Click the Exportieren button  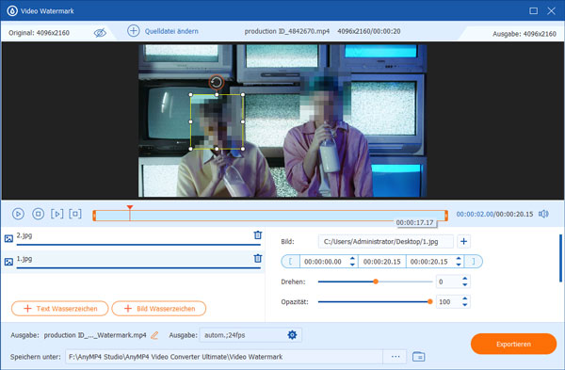pos(513,344)
